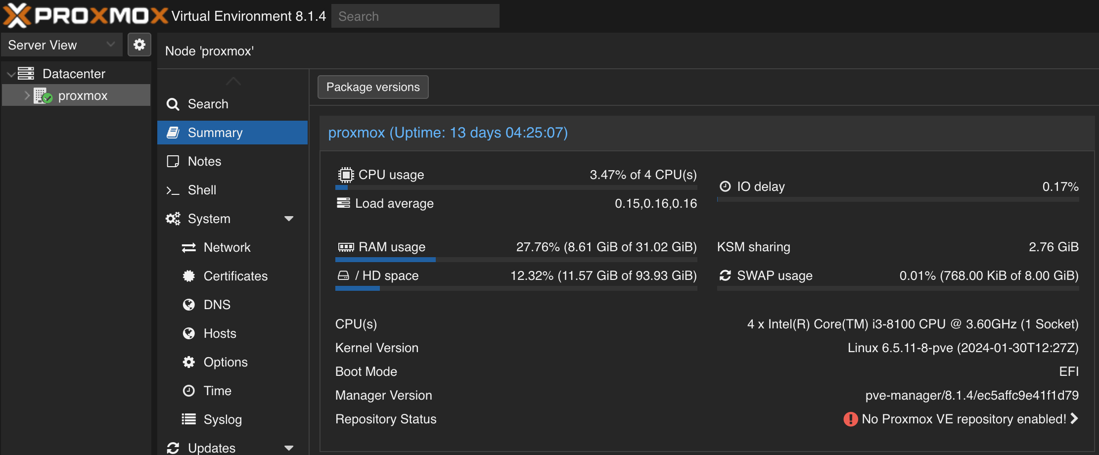Collapse the System submenu arrow
The image size is (1099, 455).
click(289, 219)
